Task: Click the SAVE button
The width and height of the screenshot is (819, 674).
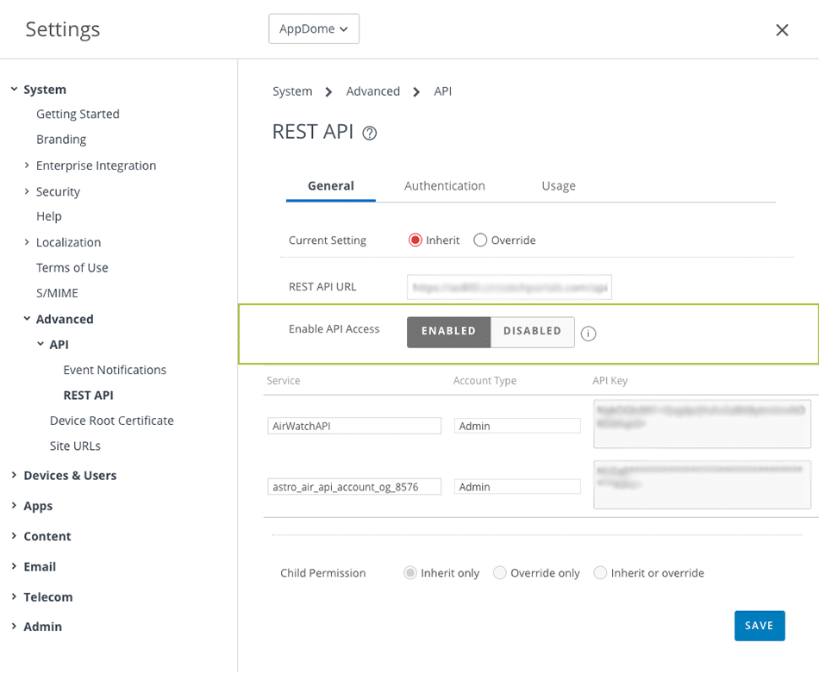Action: pos(760,626)
